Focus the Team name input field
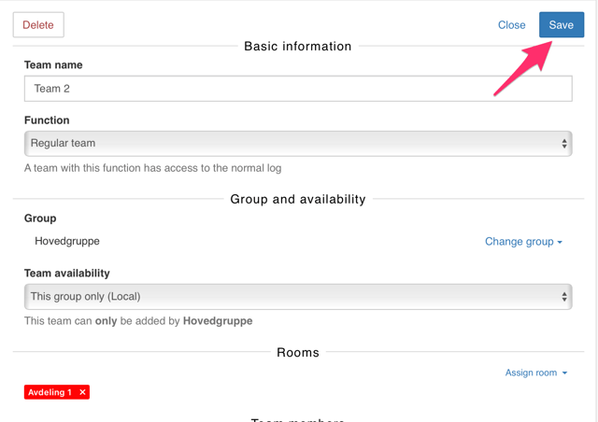This screenshot has height=422, width=598. tap(297, 89)
